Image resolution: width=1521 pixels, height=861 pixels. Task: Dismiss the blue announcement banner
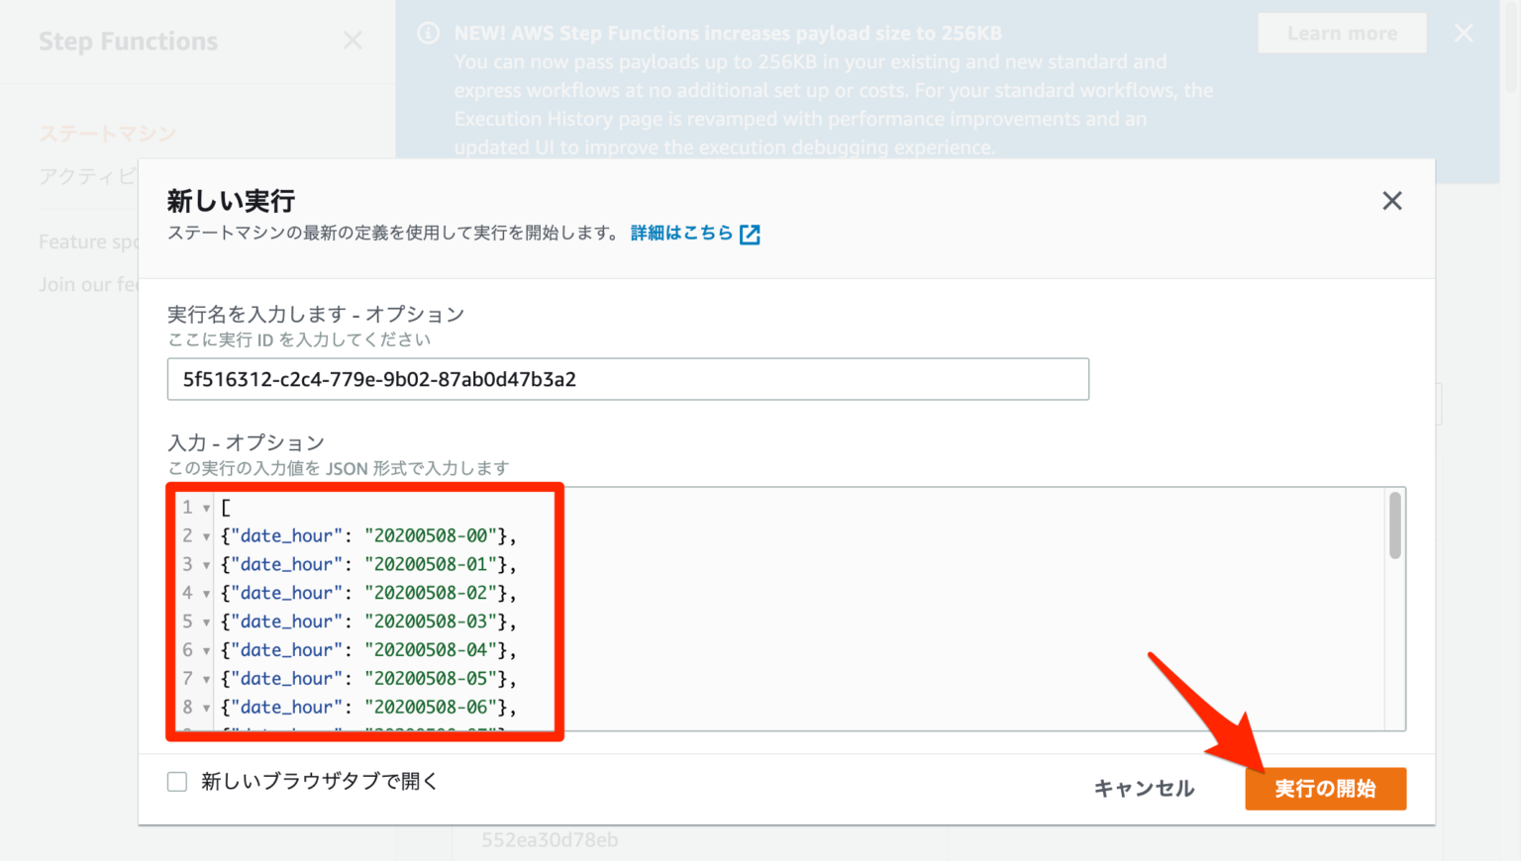[x=1464, y=34]
